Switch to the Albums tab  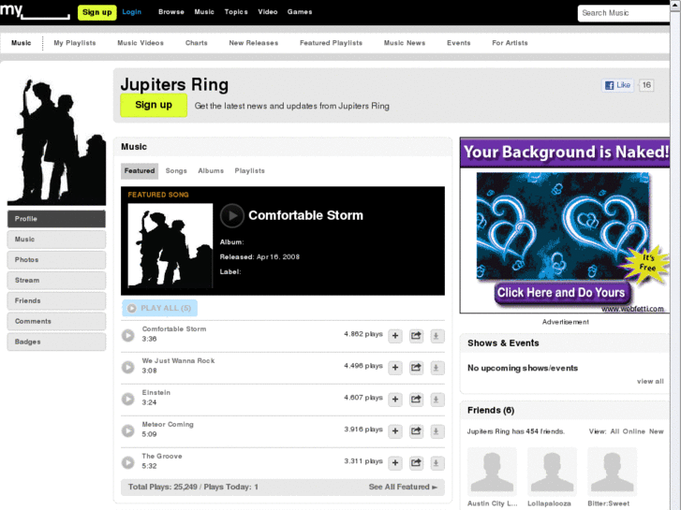click(x=211, y=171)
